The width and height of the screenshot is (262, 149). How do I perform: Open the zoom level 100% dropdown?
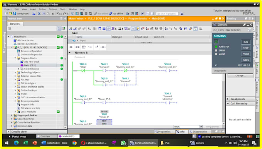201,127
